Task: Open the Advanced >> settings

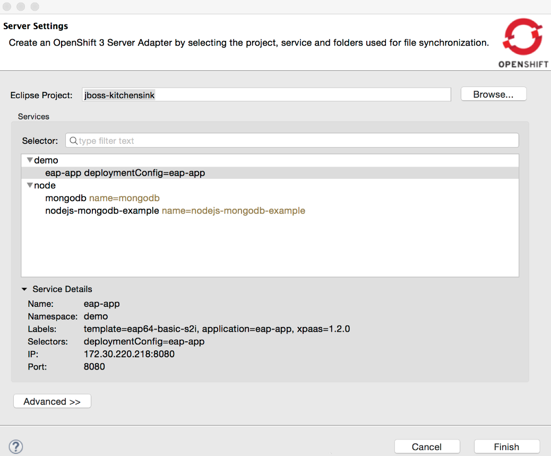Action: click(52, 401)
